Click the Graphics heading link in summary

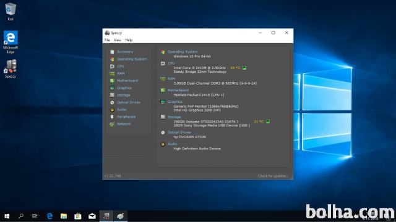point(175,102)
